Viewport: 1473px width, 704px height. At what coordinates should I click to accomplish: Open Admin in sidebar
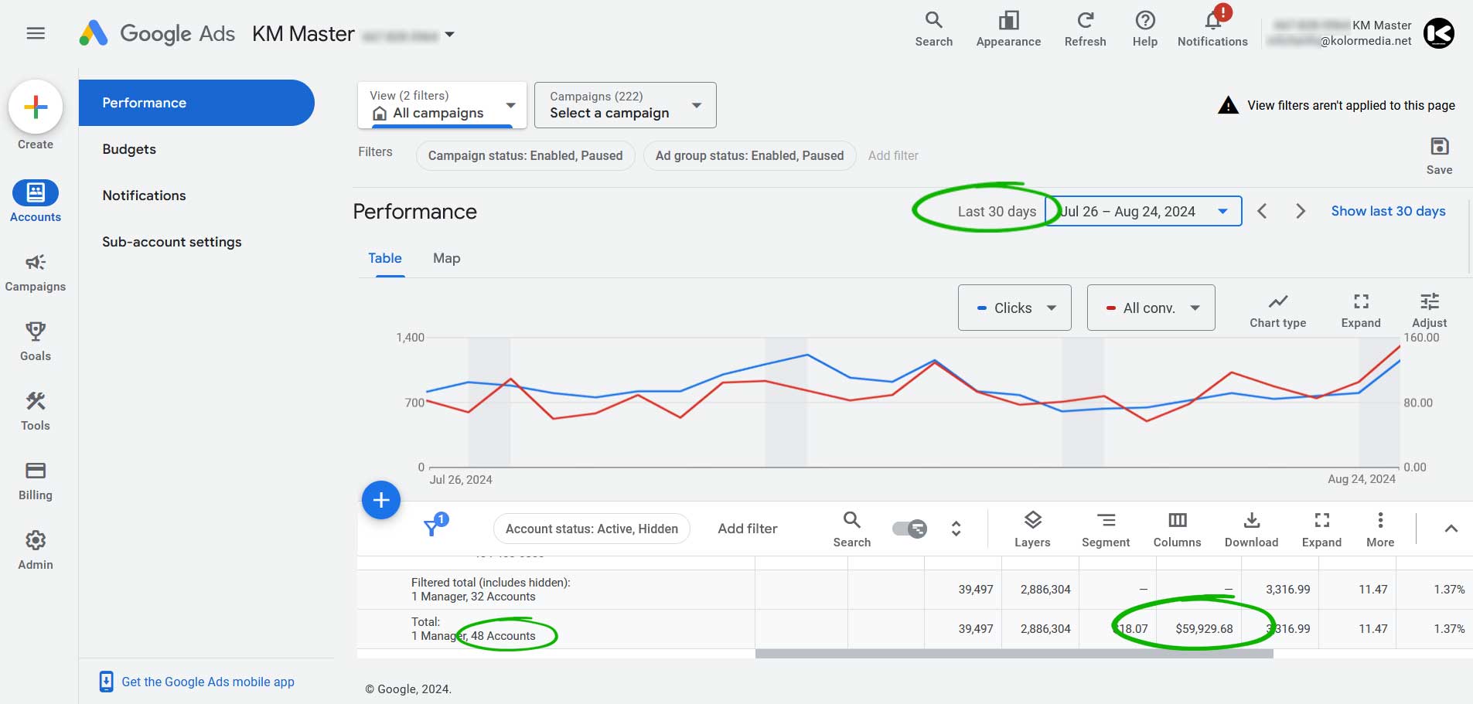click(x=36, y=550)
